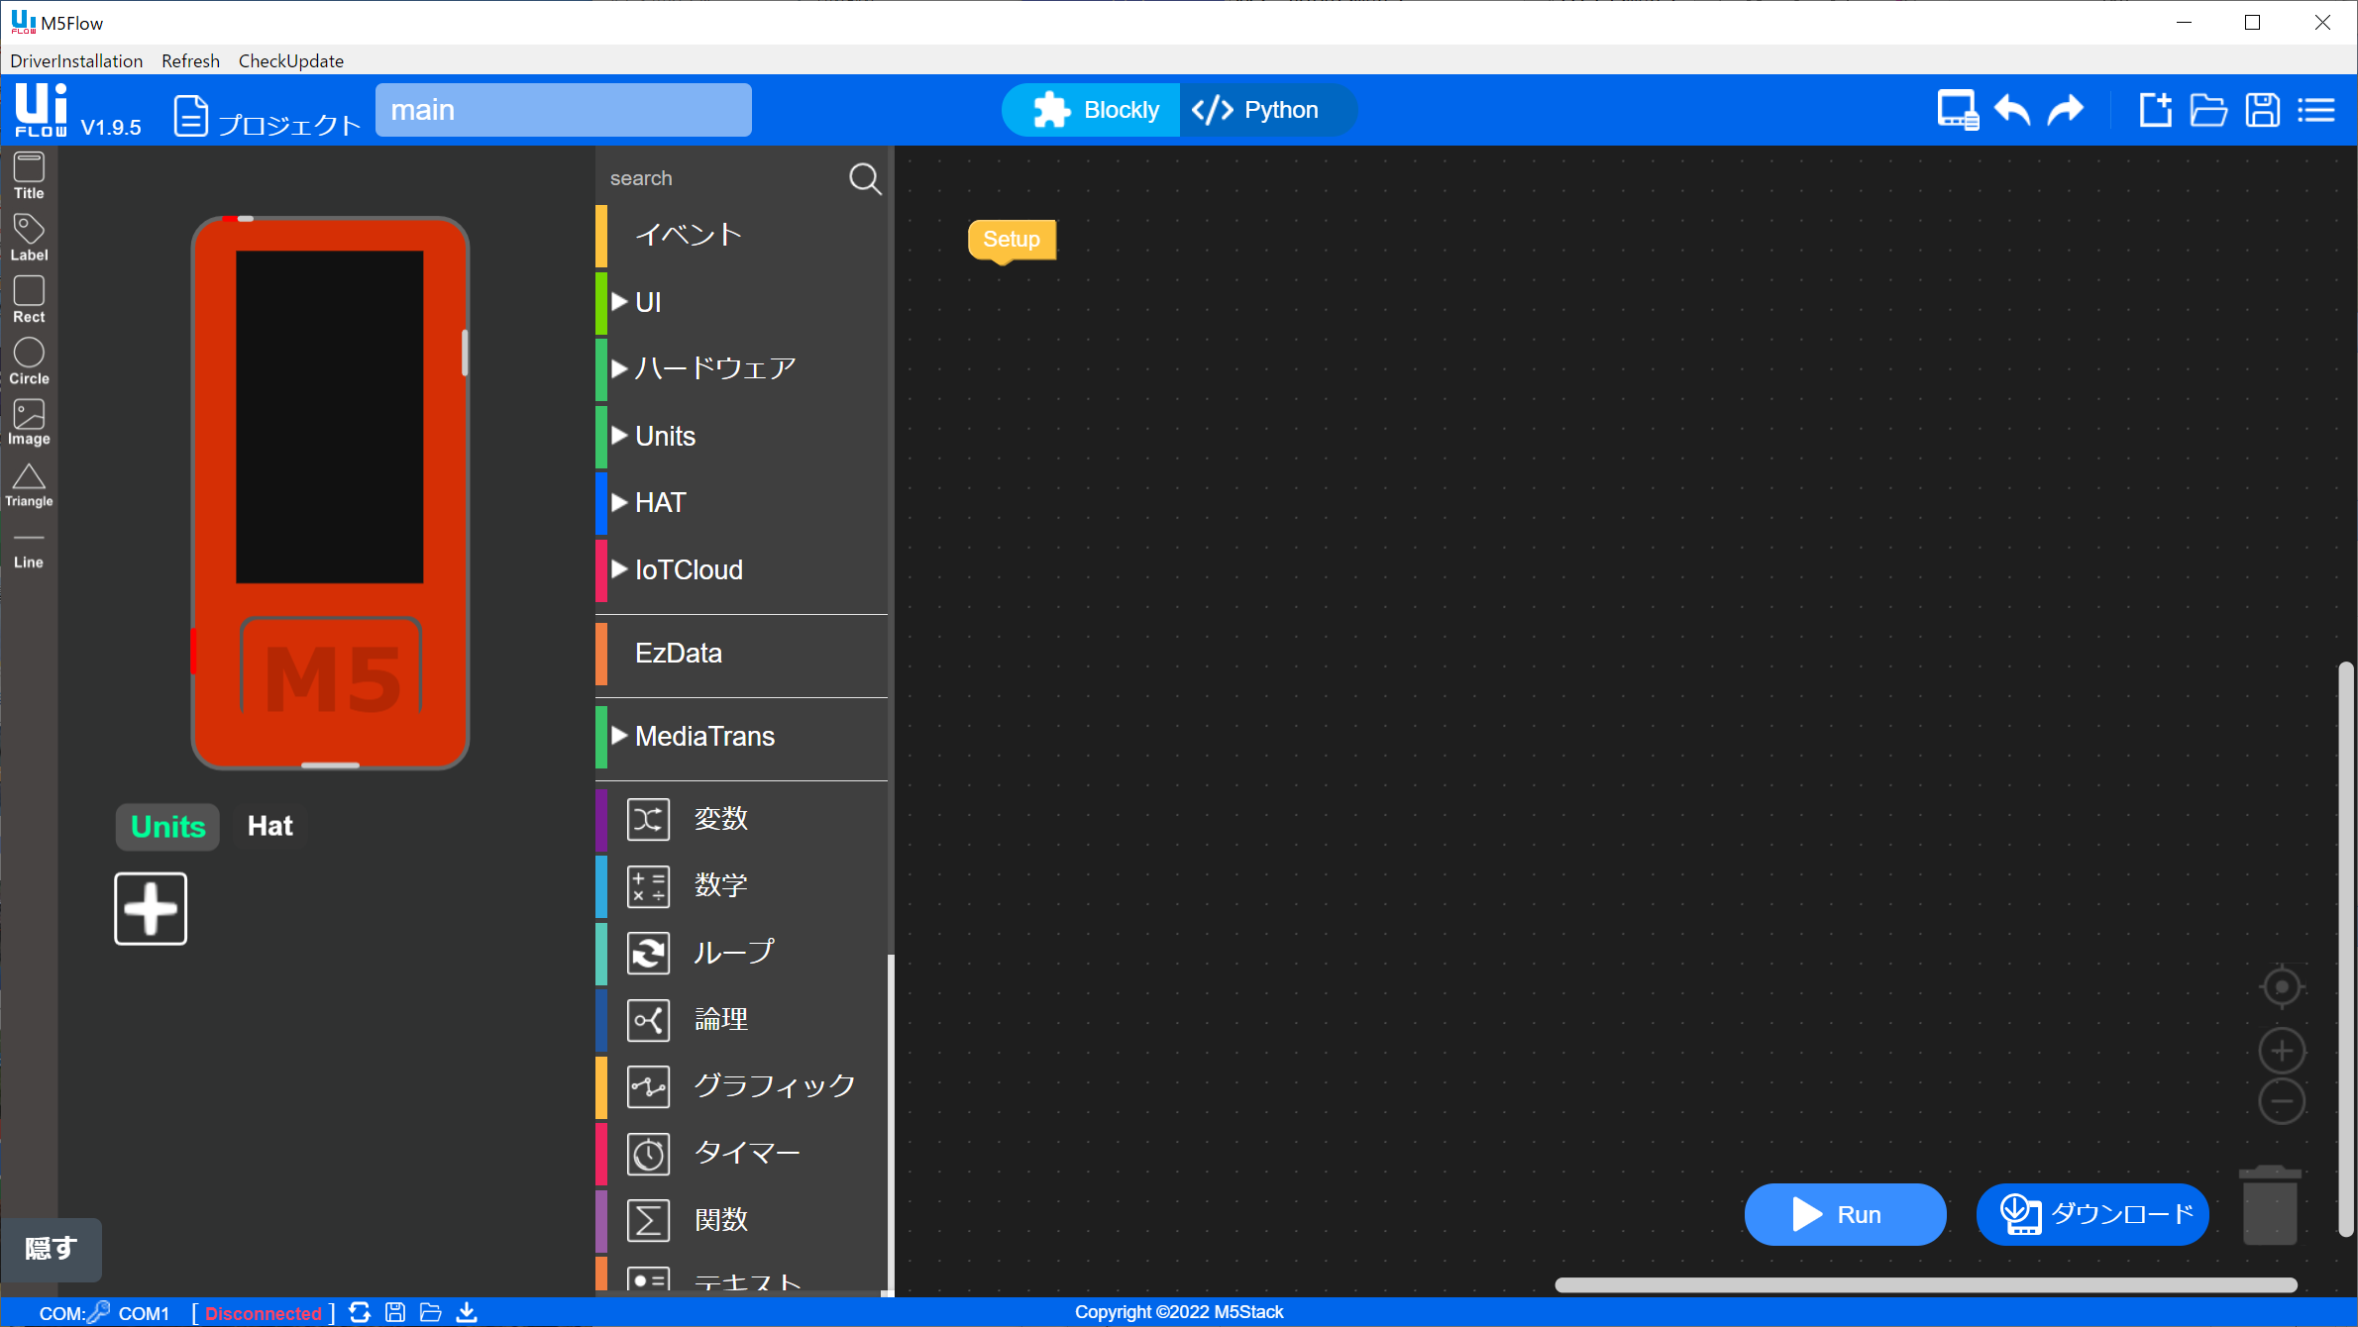The height and width of the screenshot is (1327, 2358).
Task: Click the 隠す hide button
Action: click(x=52, y=1249)
